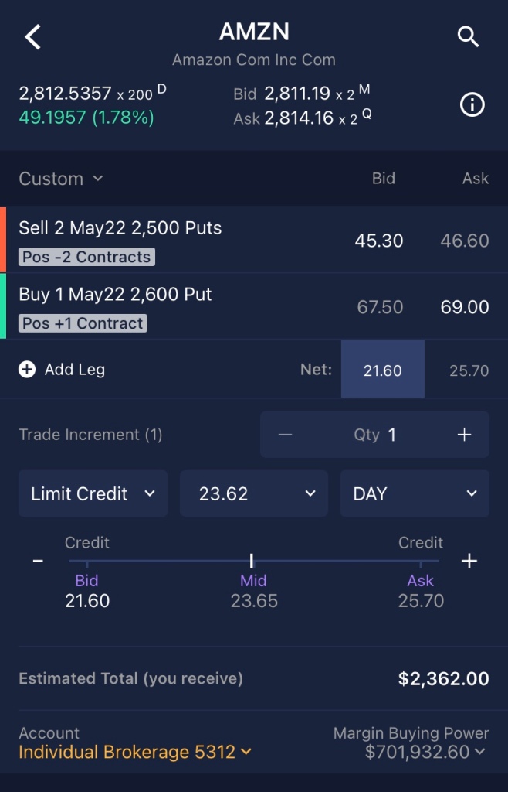Tap the Add Leg plus icon
Viewport: 508px width, 792px height.
pyautogui.click(x=27, y=370)
